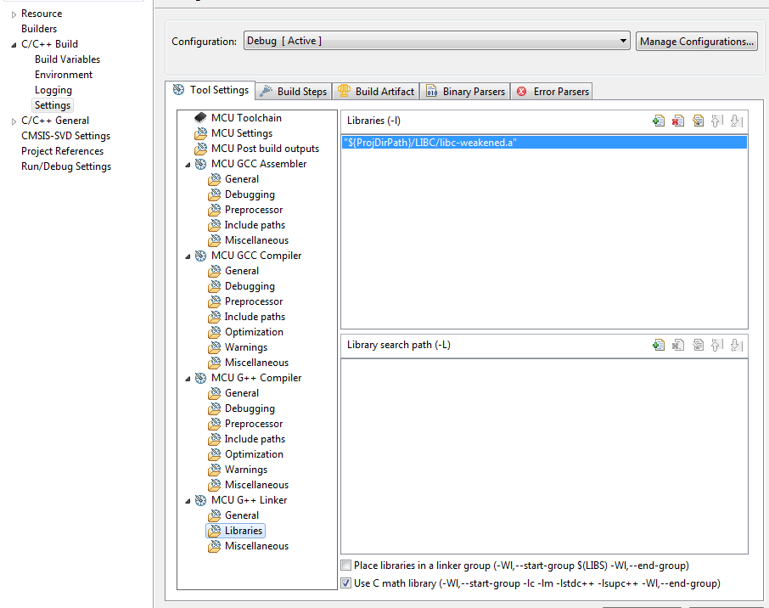Open Logging under C/C++ Build

(x=53, y=90)
